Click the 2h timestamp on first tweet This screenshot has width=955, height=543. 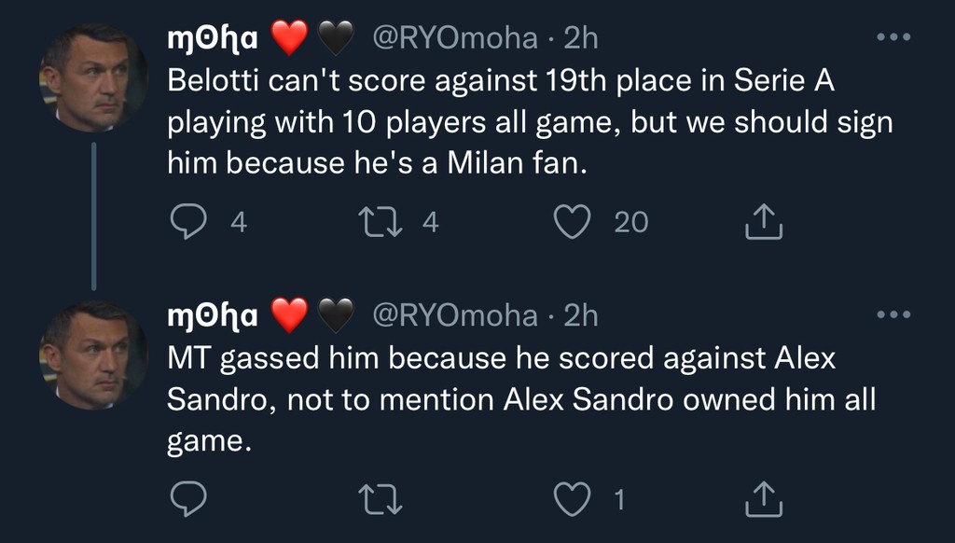pyautogui.click(x=581, y=37)
